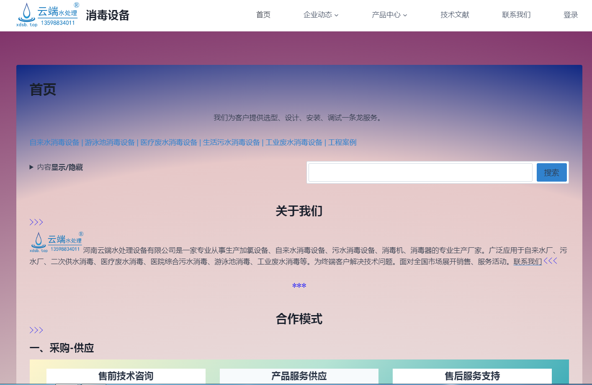Open the 产品中心 dropdown menu

click(x=389, y=15)
